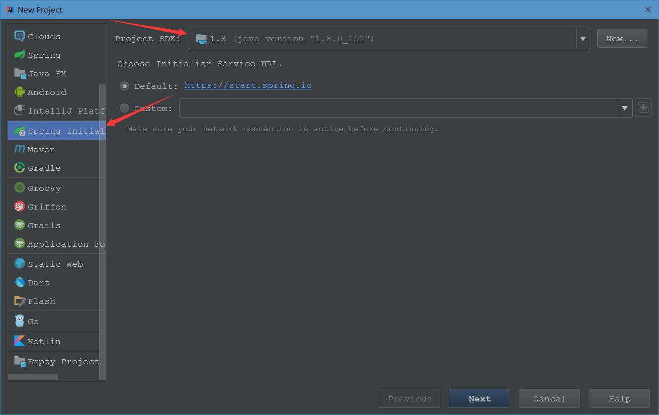This screenshot has height=415, width=659.
Task: Click the 'Flash' list label
Action: pos(41,301)
